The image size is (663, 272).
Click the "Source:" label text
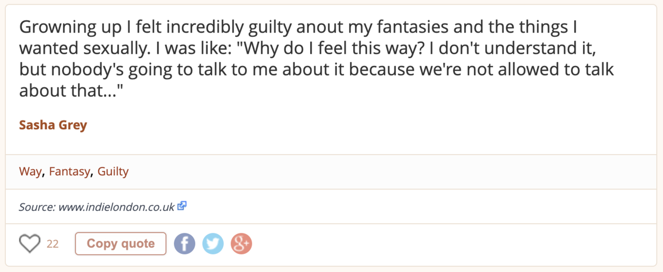37,207
